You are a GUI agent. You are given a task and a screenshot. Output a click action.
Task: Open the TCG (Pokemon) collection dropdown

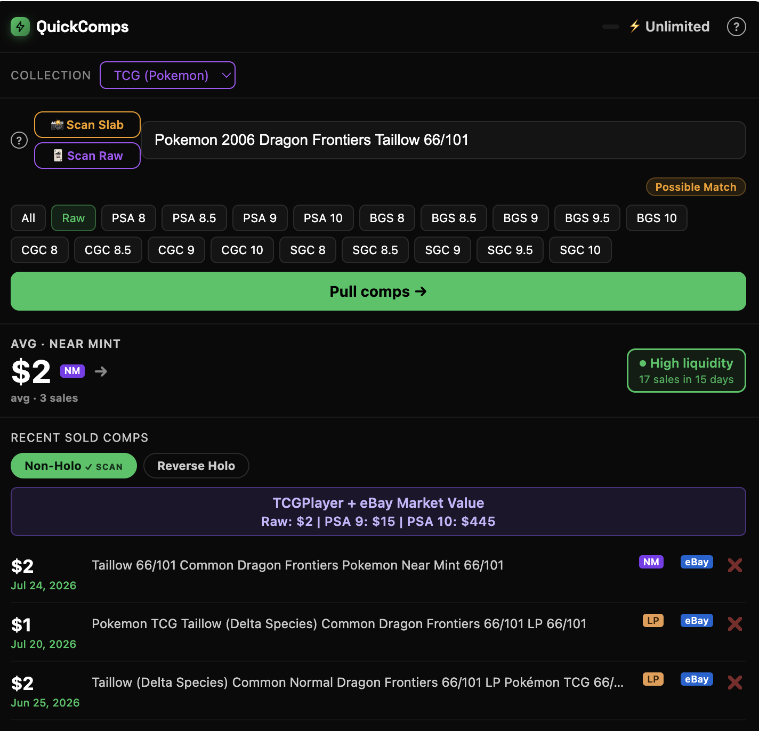pos(167,75)
